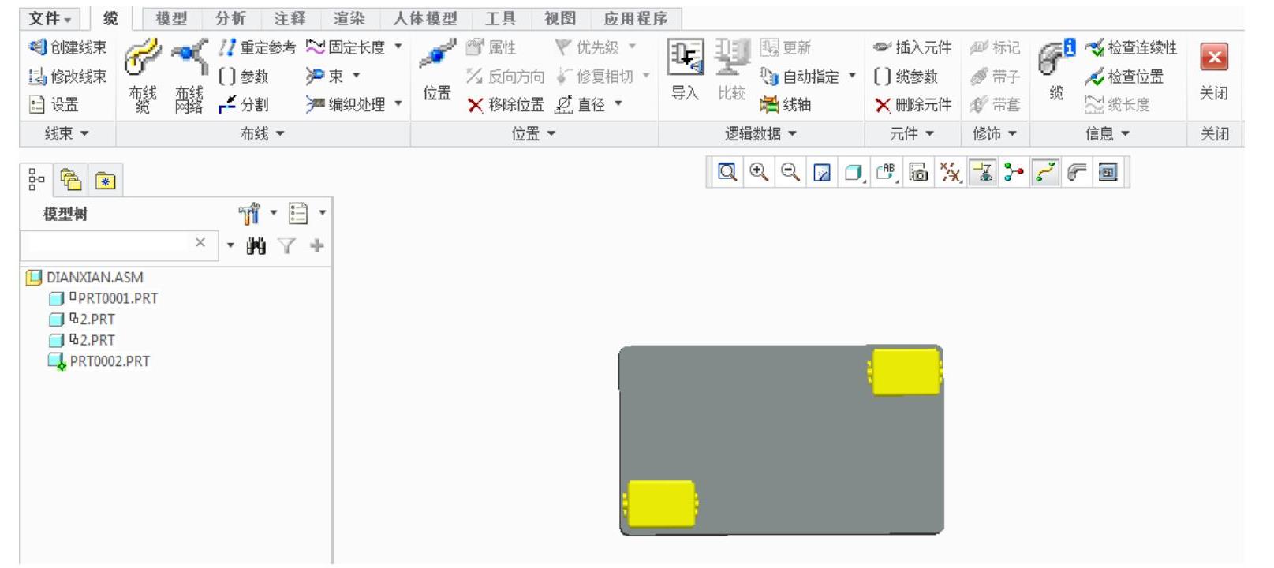The height and width of the screenshot is (568, 1274).
Task: Toggle cable centerline display icon
Action: point(1045,172)
